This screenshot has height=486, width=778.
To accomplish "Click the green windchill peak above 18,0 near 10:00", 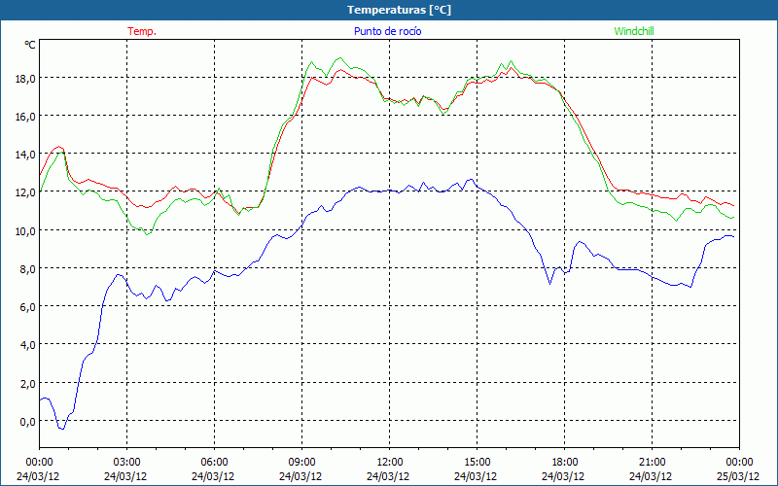I will click(339, 58).
